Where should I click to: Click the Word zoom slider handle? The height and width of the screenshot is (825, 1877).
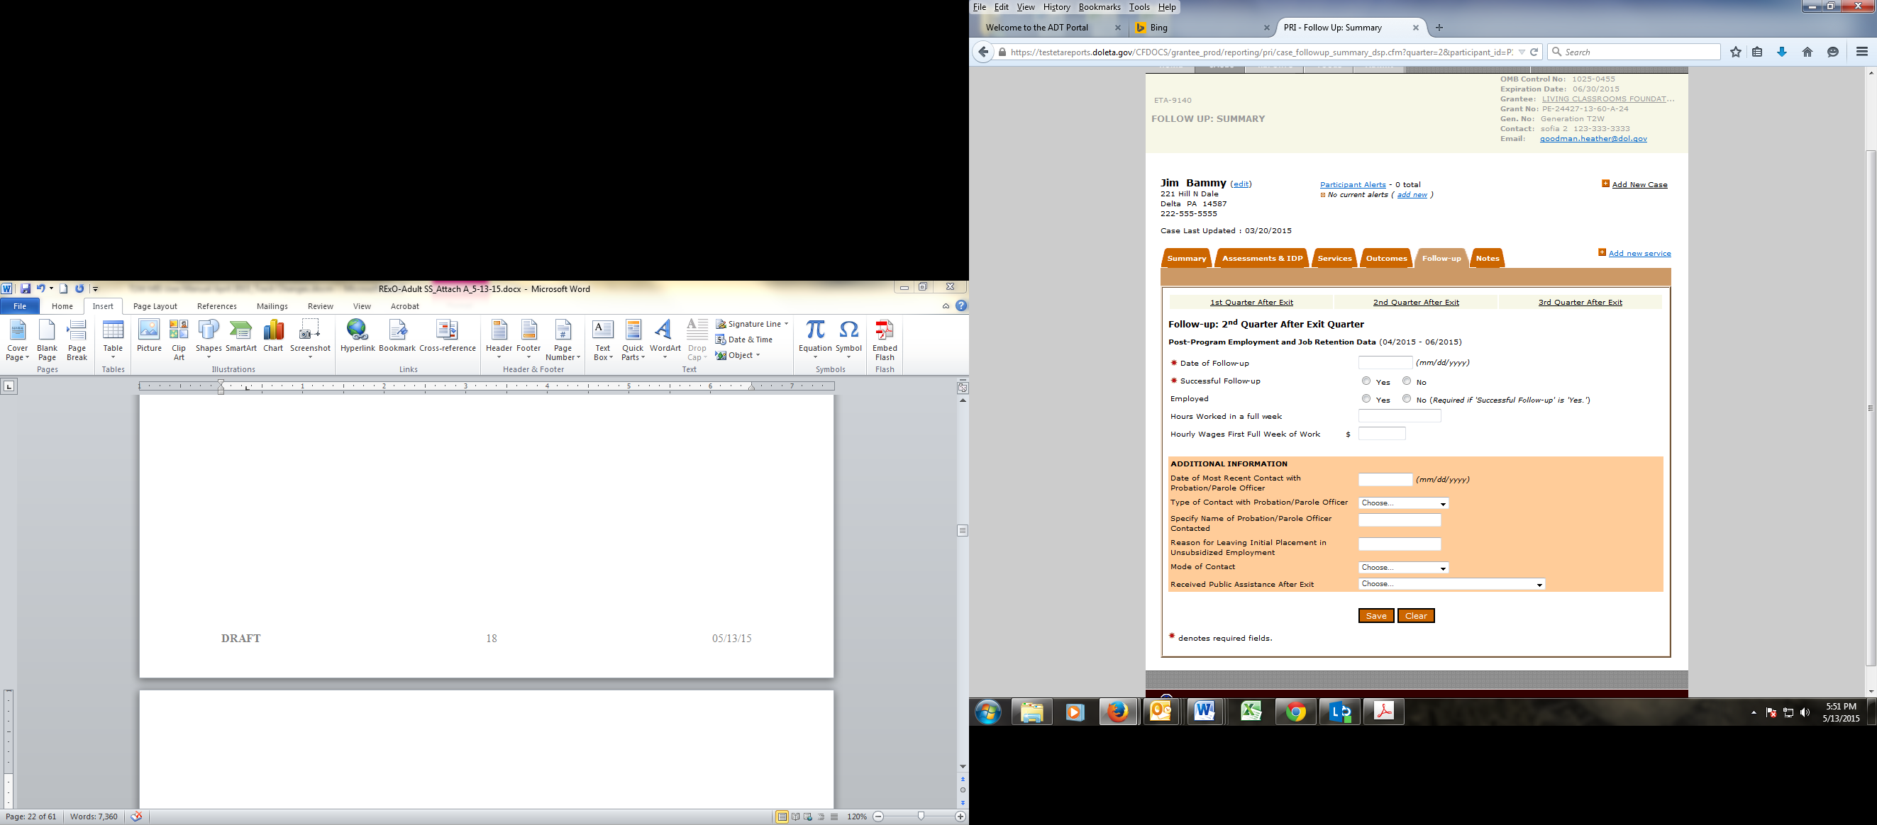(x=921, y=816)
